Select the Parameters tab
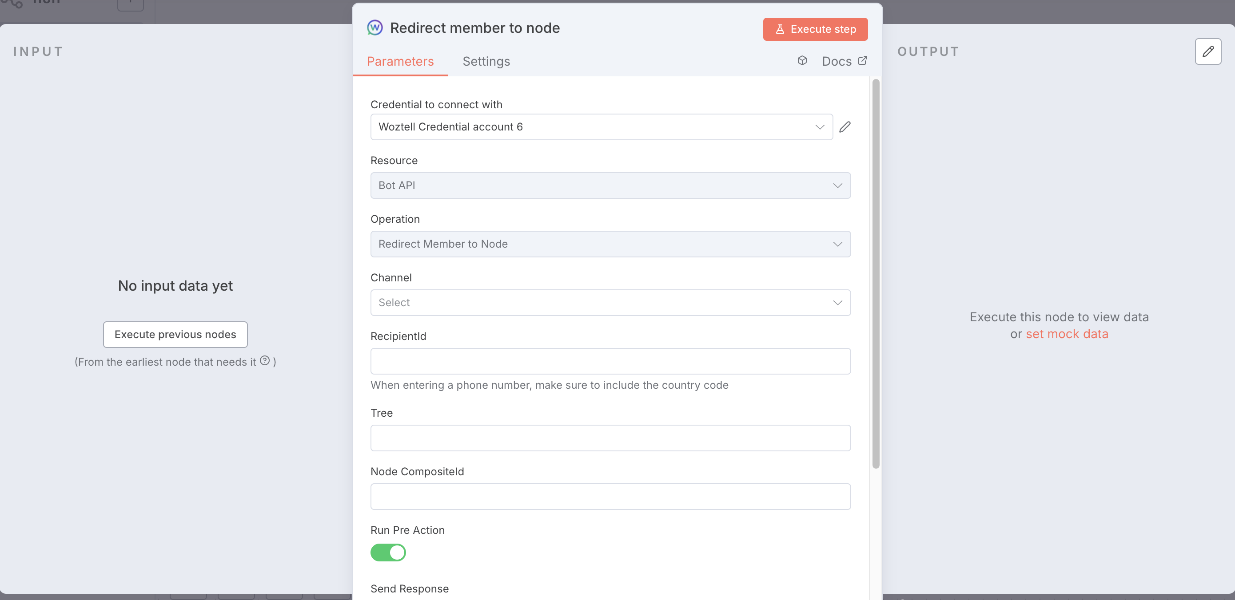 (x=400, y=61)
